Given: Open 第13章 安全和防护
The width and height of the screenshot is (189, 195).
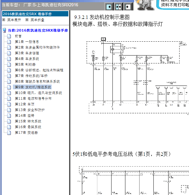Looking at the screenshot, I should pos(30,110).
